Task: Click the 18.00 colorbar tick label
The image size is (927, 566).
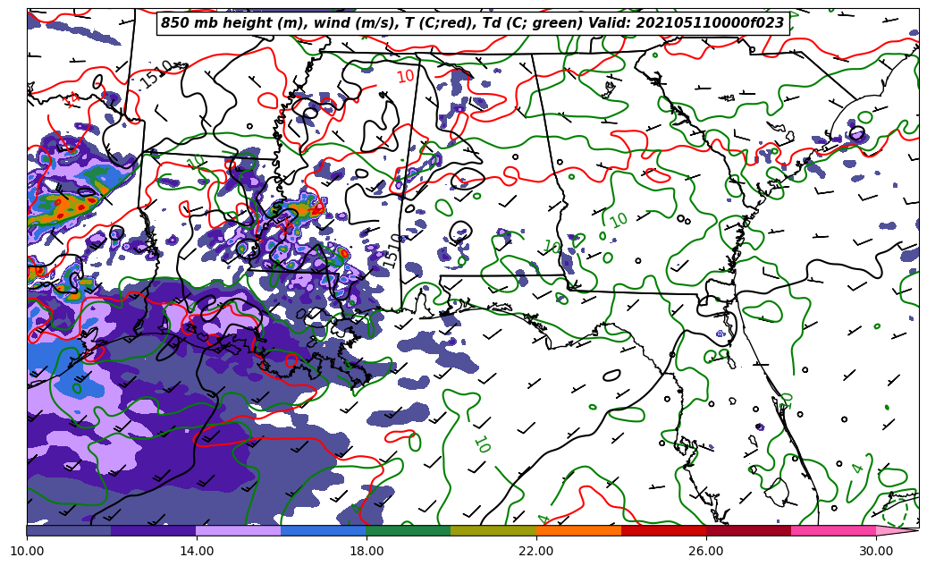Action: pyautogui.click(x=367, y=551)
